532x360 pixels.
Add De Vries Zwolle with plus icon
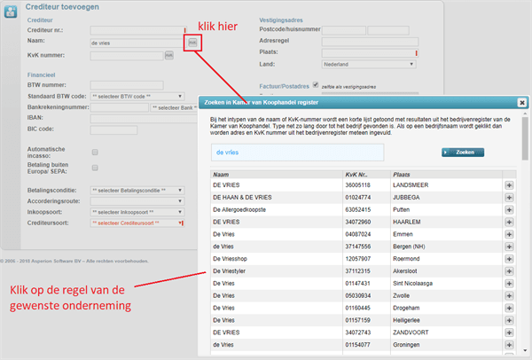pyautogui.click(x=509, y=295)
